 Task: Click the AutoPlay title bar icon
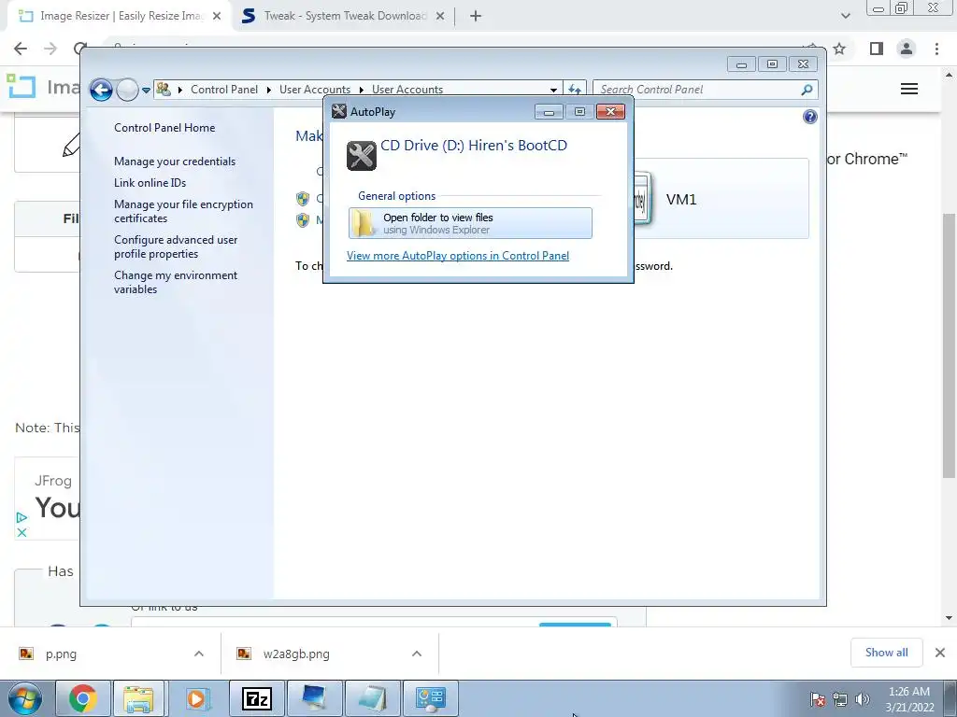click(x=338, y=112)
